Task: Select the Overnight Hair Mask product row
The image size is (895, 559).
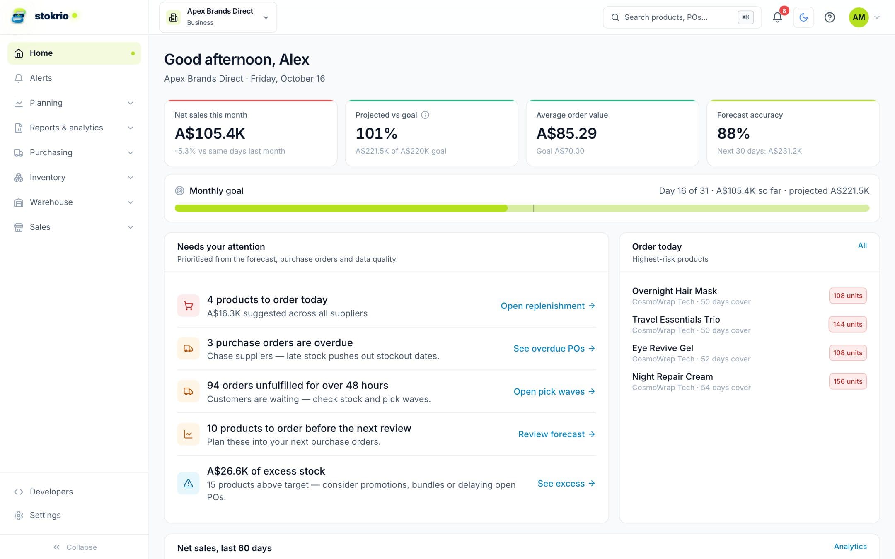Action: point(749,296)
